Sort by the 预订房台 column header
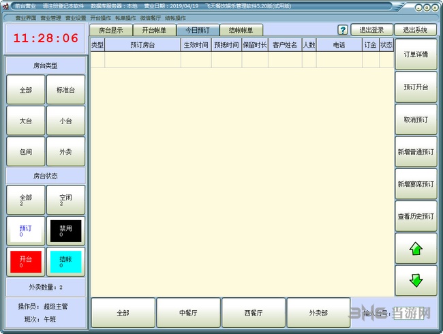Screen dimensions: 443x334 [142, 45]
